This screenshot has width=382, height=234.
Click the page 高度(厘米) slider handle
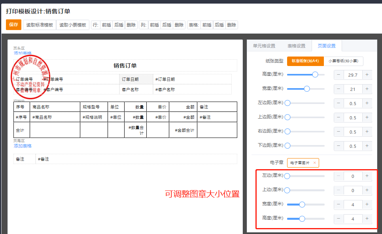[x=315, y=75]
